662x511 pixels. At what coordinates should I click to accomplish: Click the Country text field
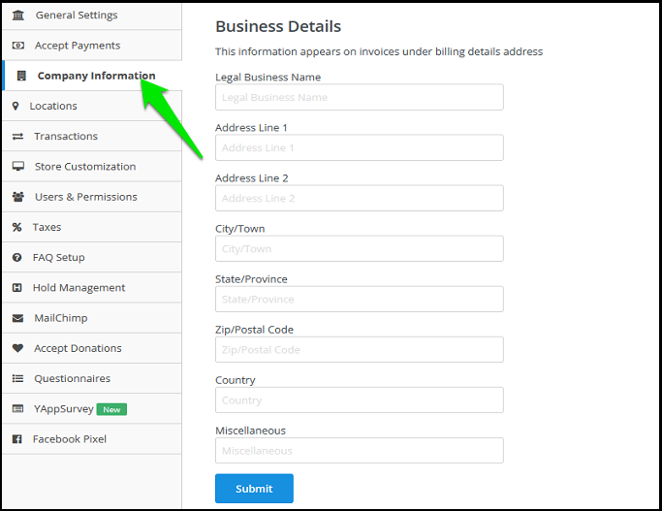click(x=359, y=399)
